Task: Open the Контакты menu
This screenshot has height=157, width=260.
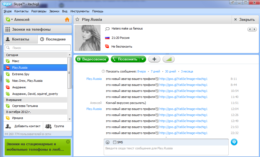Action: (21, 11)
